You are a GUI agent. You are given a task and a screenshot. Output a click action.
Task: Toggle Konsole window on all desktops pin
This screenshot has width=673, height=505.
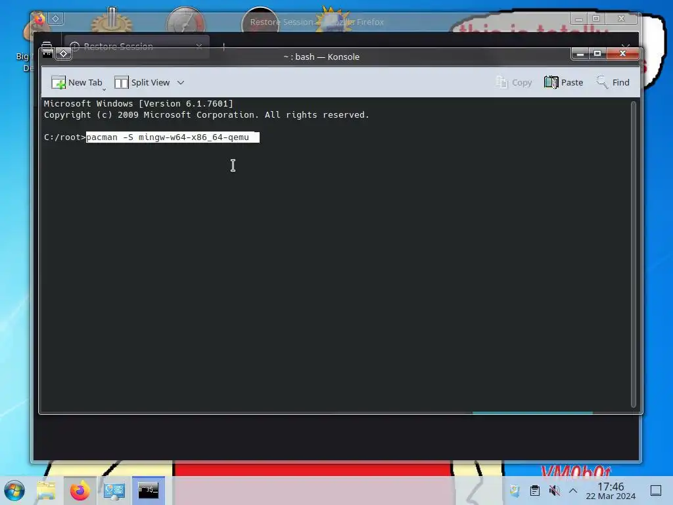tap(64, 54)
